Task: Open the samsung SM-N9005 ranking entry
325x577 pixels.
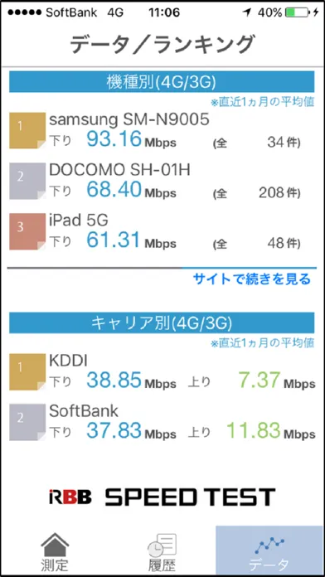Action: [x=162, y=130]
